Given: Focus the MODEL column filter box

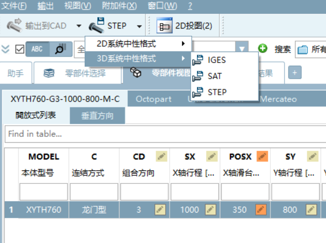Looking at the screenshot, I should (44, 192).
